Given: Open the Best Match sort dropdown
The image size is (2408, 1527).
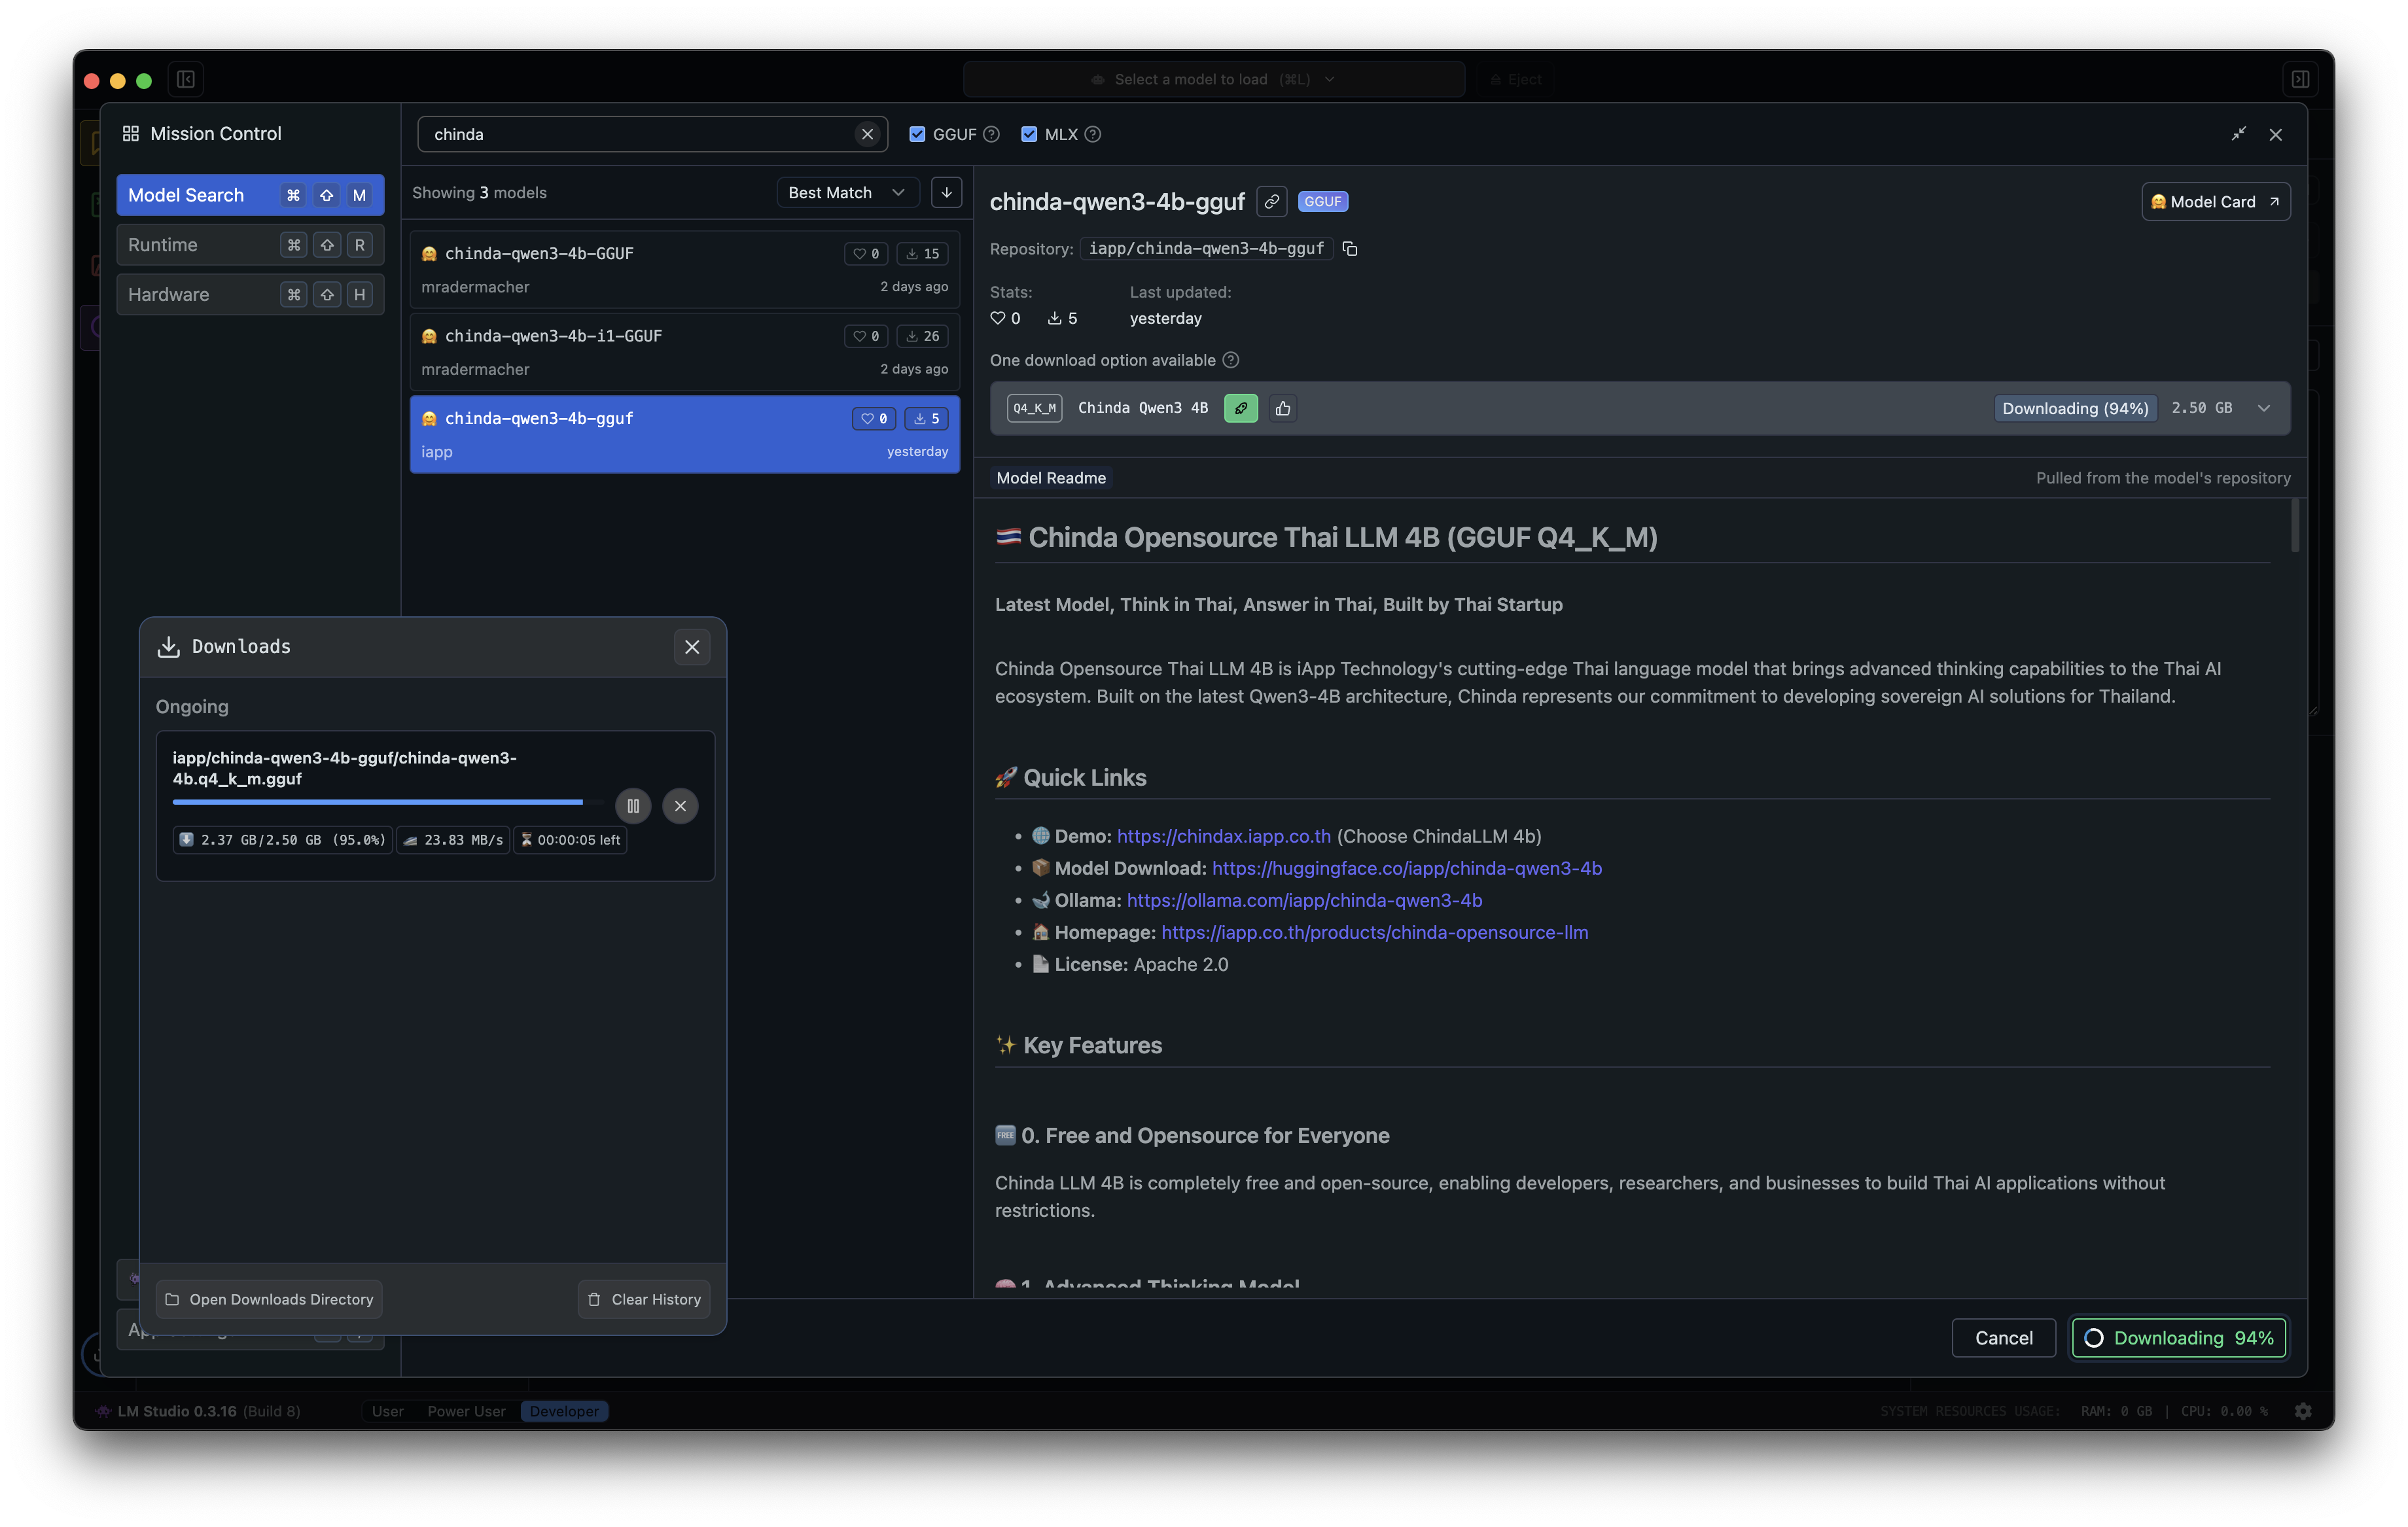Looking at the screenshot, I should pyautogui.click(x=846, y=193).
